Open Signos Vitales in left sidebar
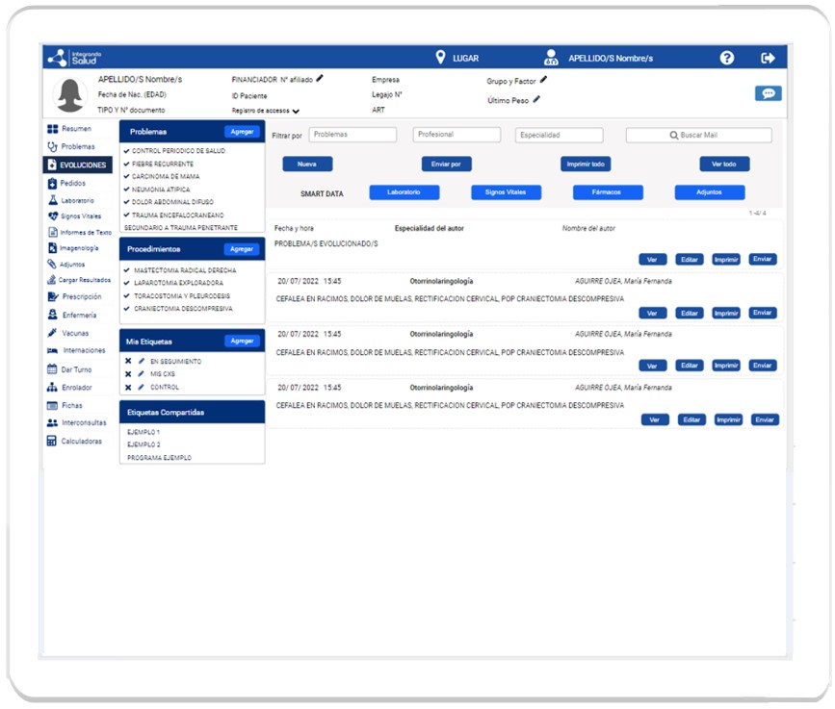 tap(79, 216)
